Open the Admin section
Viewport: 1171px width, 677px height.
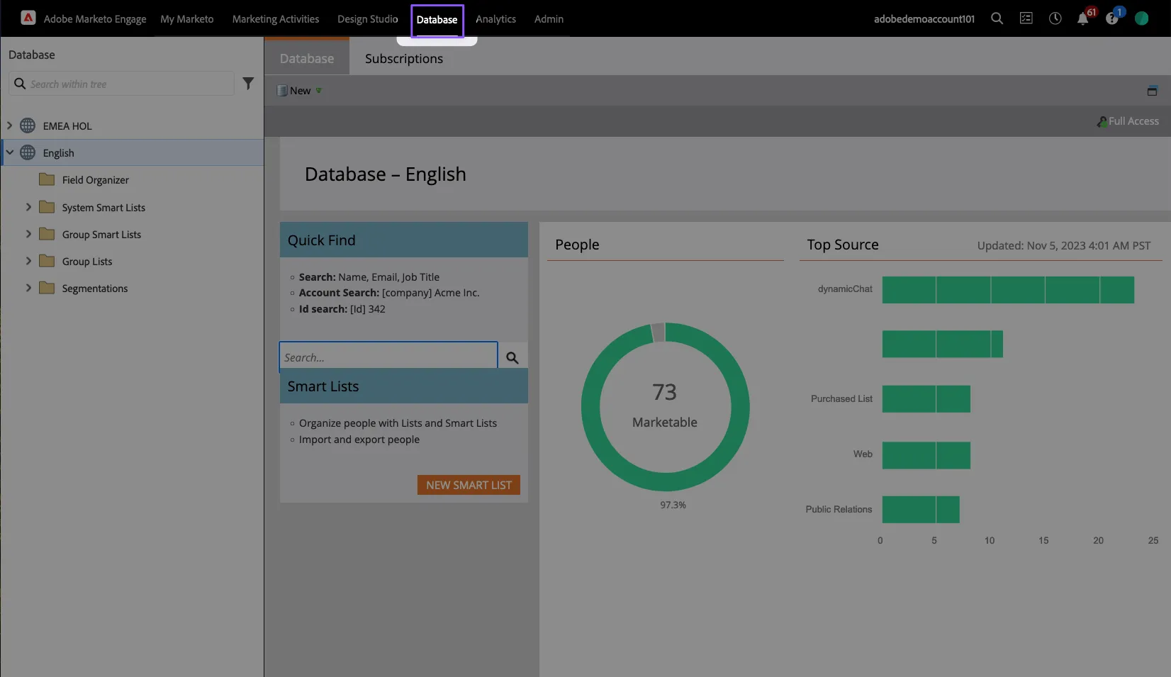549,19
